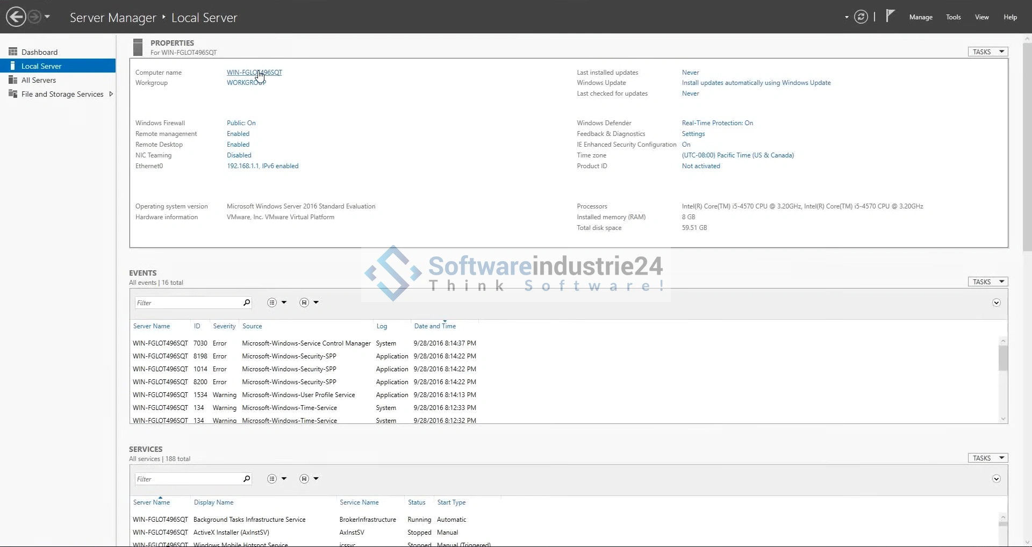1032x547 pixels.
Task: Expand File and Storage Services arrow
Action: click(x=111, y=94)
